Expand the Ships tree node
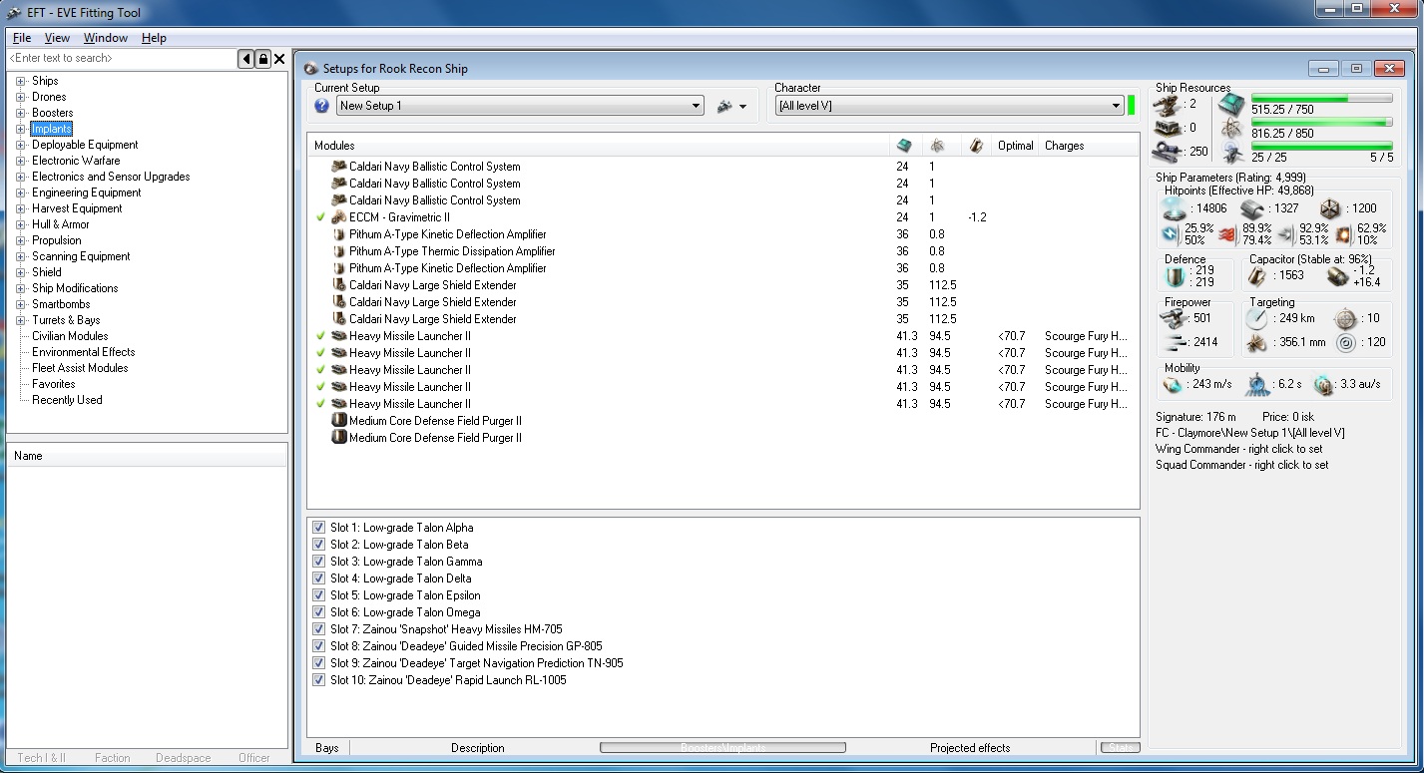This screenshot has height=773, width=1424. 20,81
